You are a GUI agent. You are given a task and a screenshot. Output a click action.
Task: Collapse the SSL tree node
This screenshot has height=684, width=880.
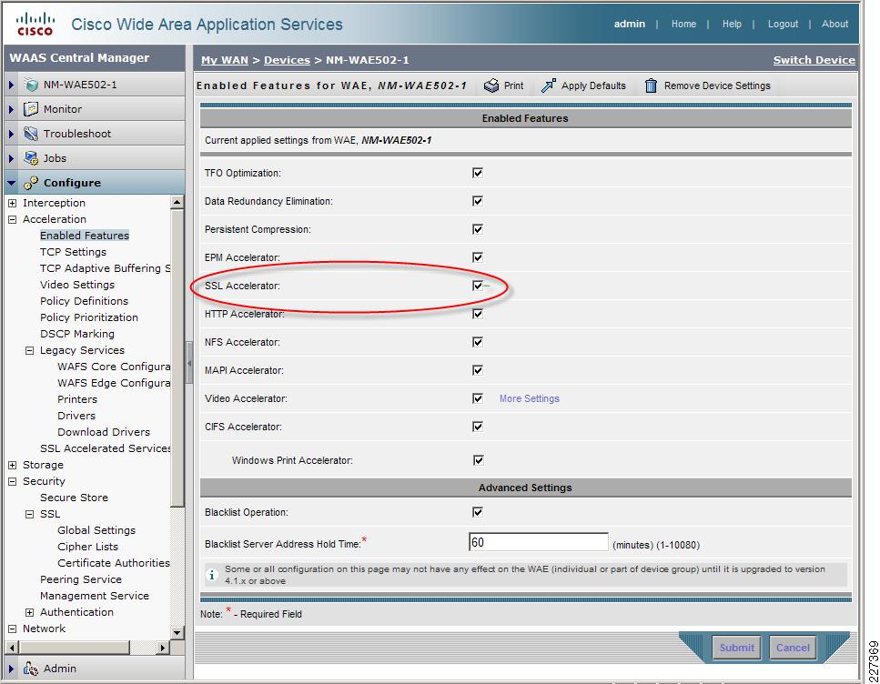pyautogui.click(x=30, y=514)
